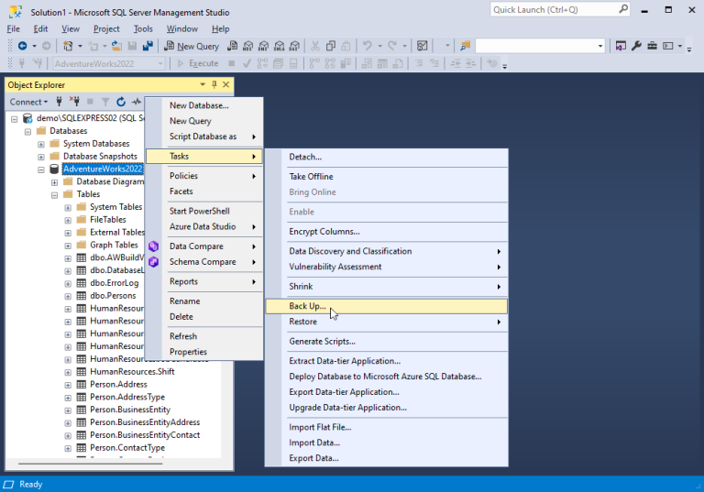This screenshot has width=704, height=492.
Task: Click the Navigate Backward arrow icon
Action: (22, 46)
